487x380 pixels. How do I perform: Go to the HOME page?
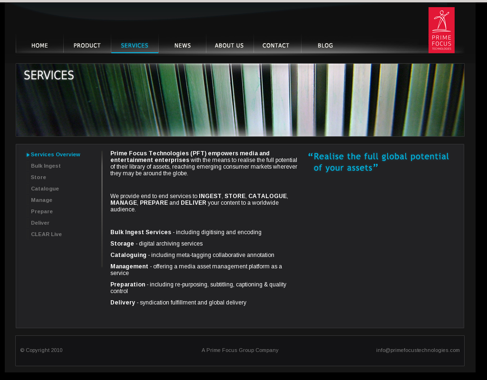pos(39,46)
